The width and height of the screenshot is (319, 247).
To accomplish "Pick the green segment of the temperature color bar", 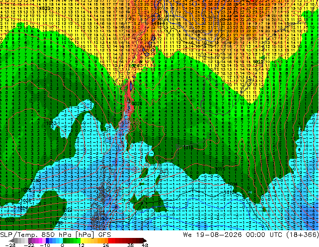I will (71, 240).
